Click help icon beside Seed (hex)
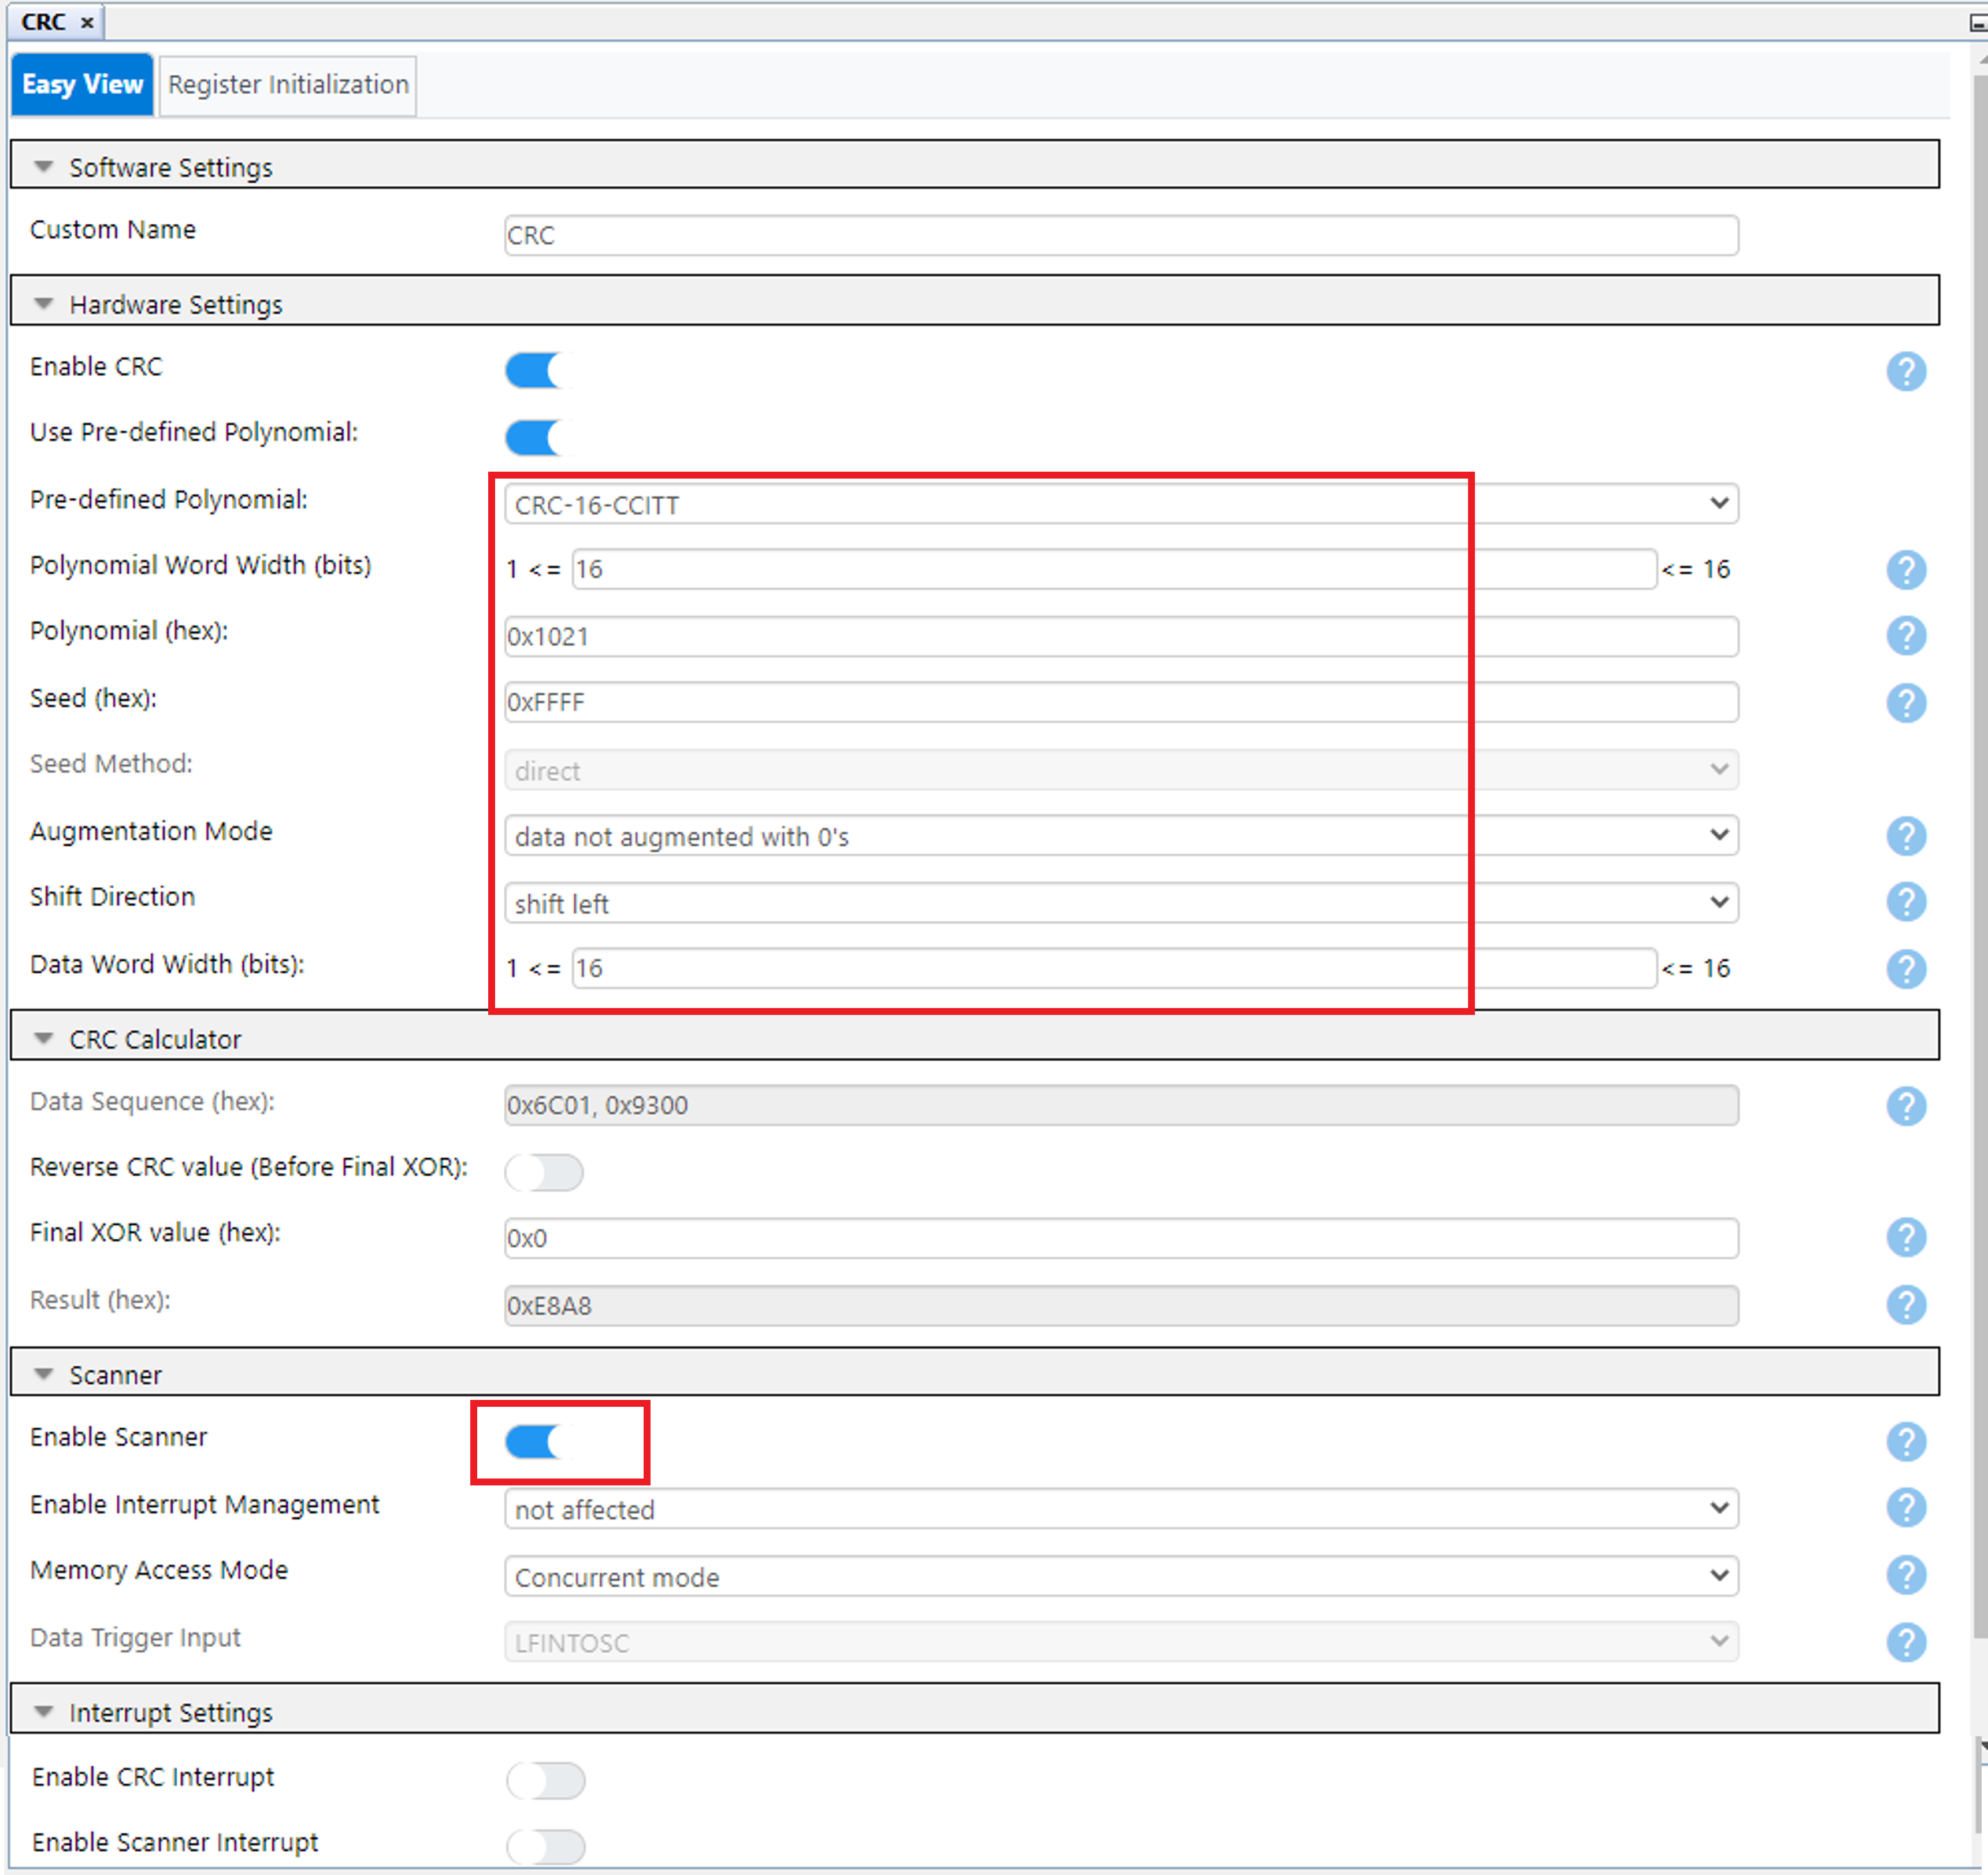This screenshot has width=1988, height=1875. coord(1906,702)
